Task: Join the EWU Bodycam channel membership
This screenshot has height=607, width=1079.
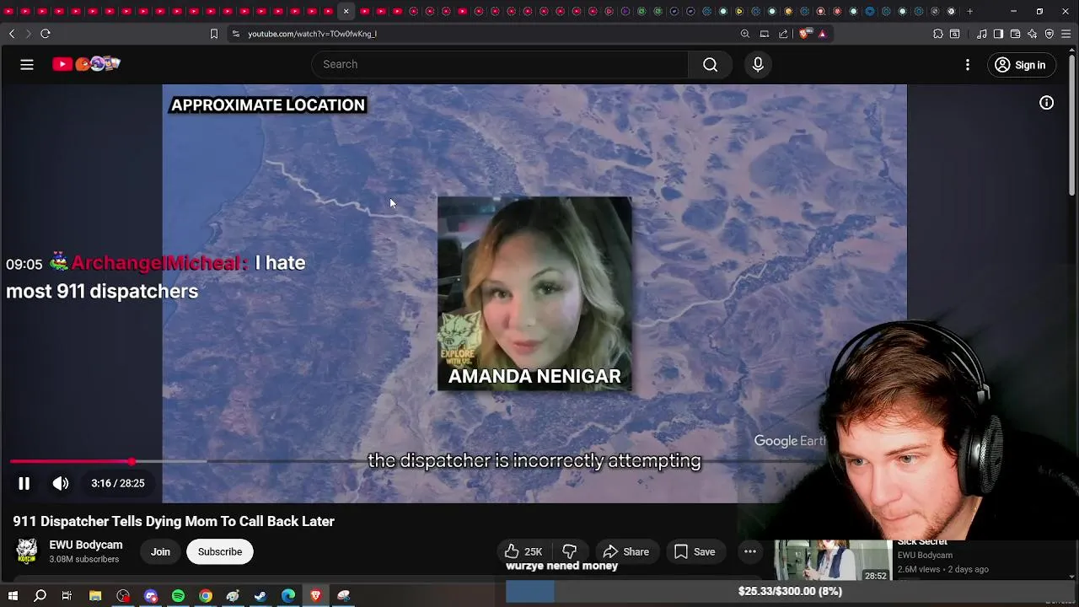Action: click(x=160, y=551)
